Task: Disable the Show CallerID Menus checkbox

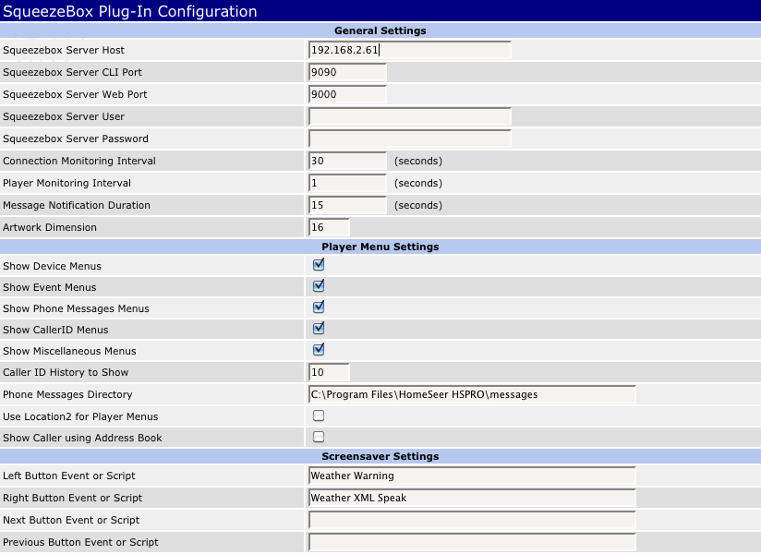Action: click(x=319, y=329)
